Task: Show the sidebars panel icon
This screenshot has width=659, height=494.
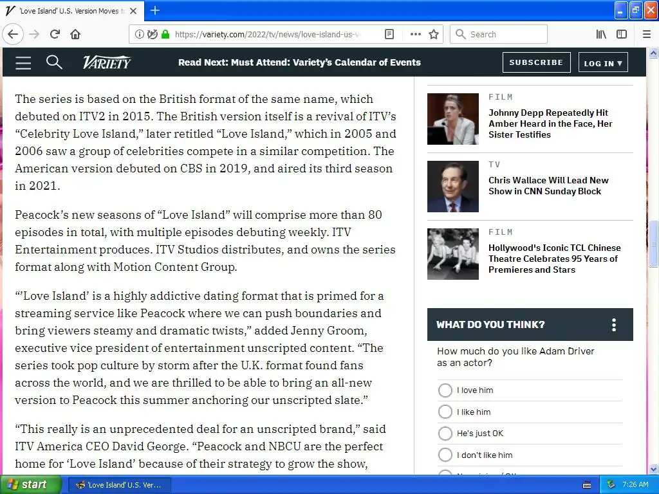Action: (x=622, y=35)
